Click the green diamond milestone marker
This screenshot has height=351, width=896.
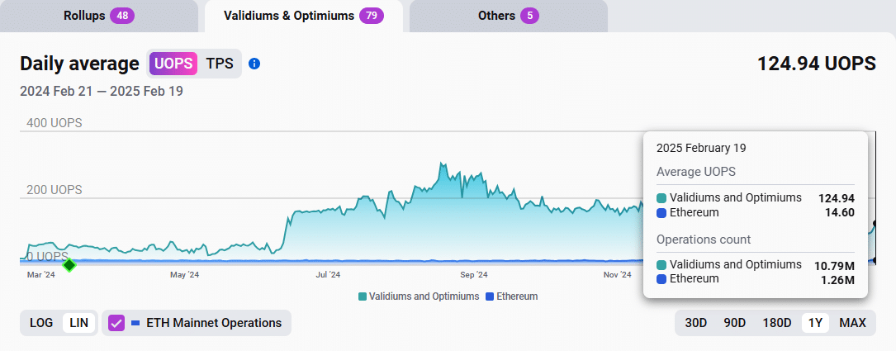(69, 264)
